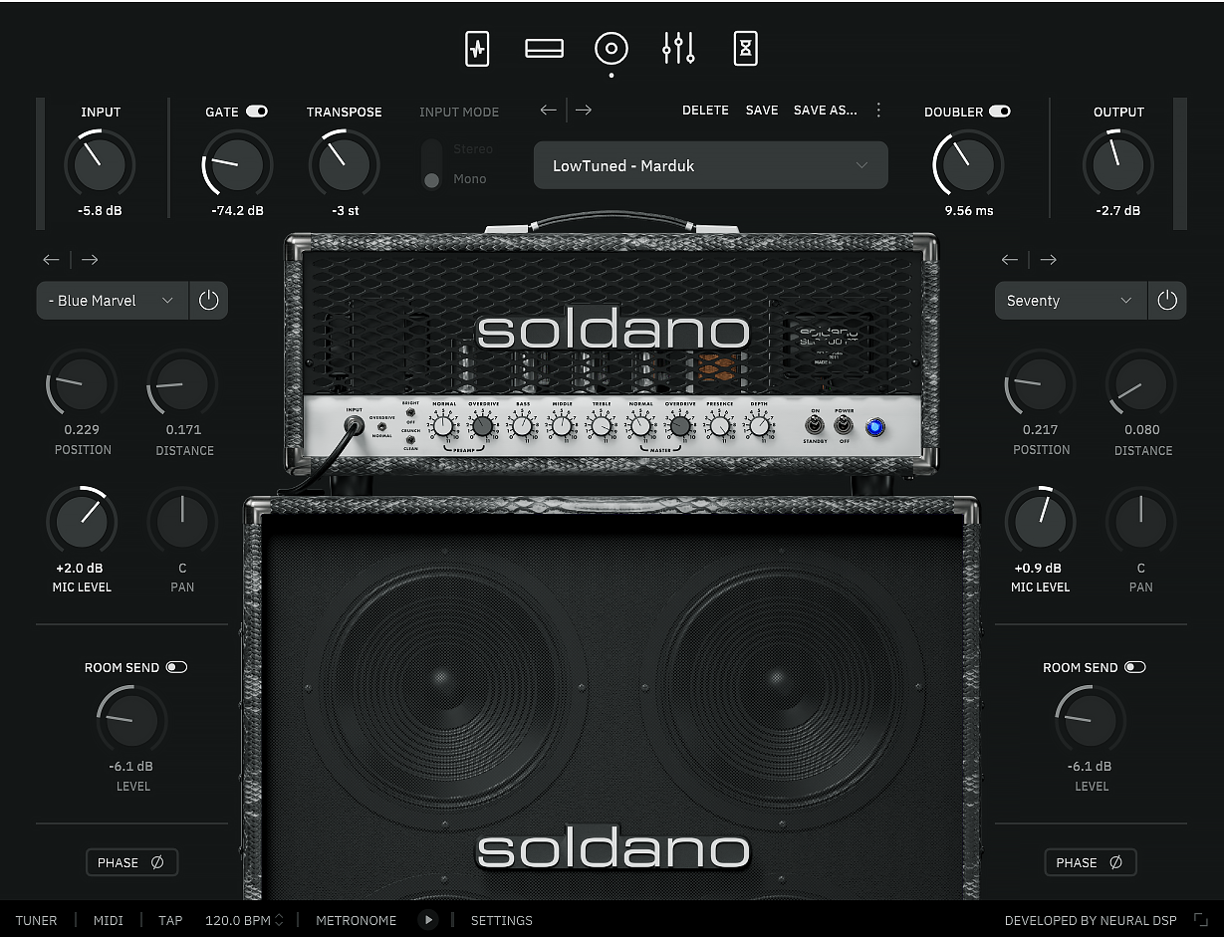
Task: Click right channel mic Distance knob
Action: coord(1141,383)
